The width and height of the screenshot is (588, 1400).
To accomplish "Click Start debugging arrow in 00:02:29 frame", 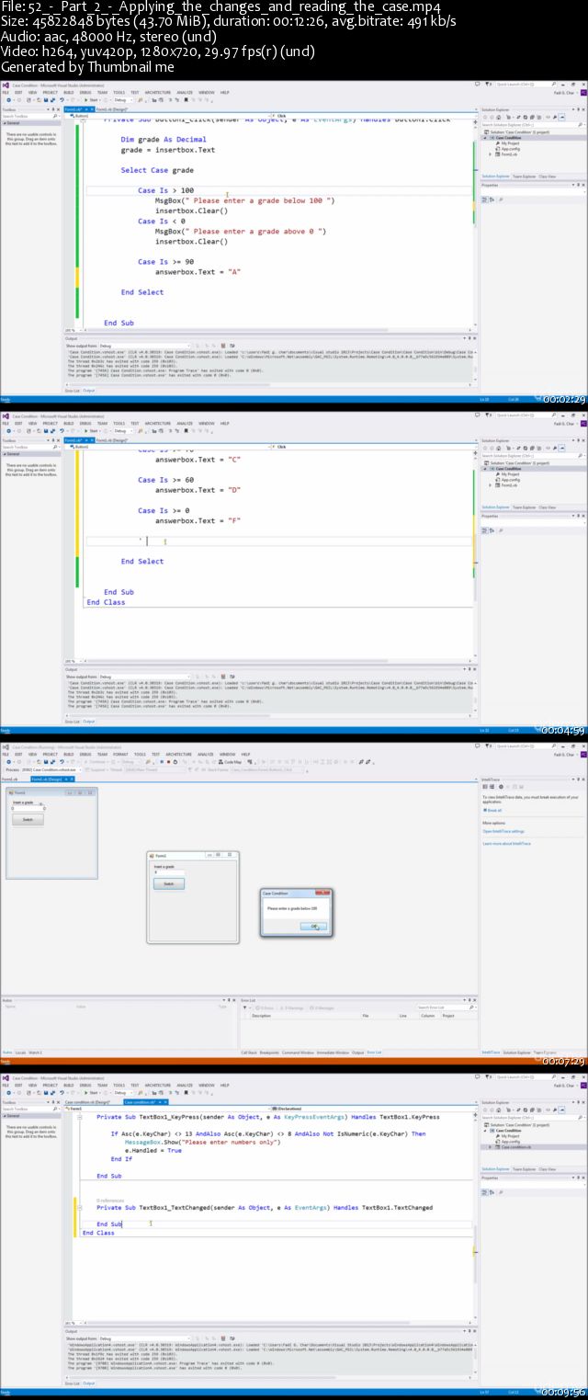I will (x=92, y=99).
